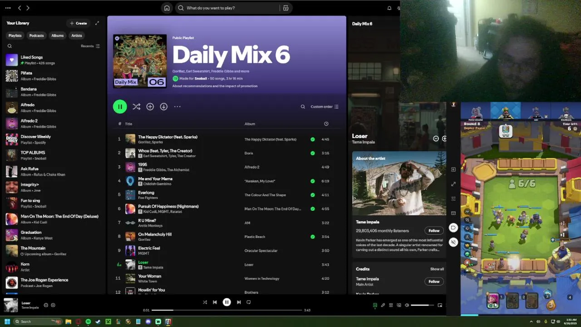This screenshot has height=327, width=581.
Task: Open keyboard mapping icon on emulator sidebar
Action: (453, 213)
